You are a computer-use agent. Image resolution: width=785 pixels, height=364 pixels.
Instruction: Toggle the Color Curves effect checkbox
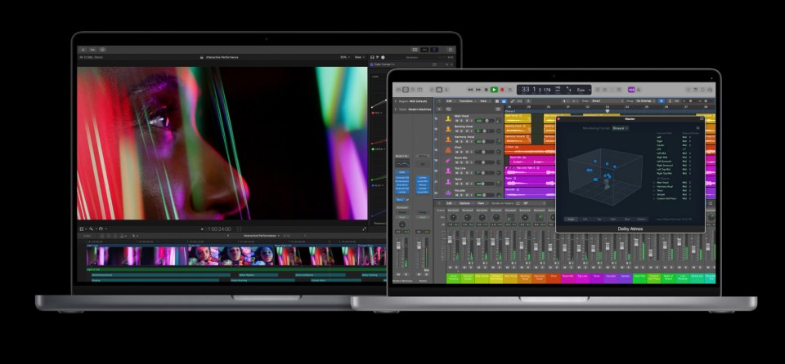pos(371,64)
